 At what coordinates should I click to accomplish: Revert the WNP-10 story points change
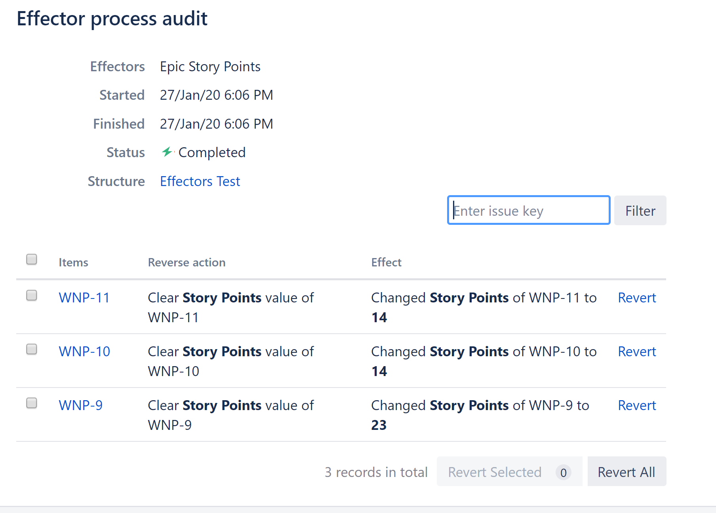637,351
